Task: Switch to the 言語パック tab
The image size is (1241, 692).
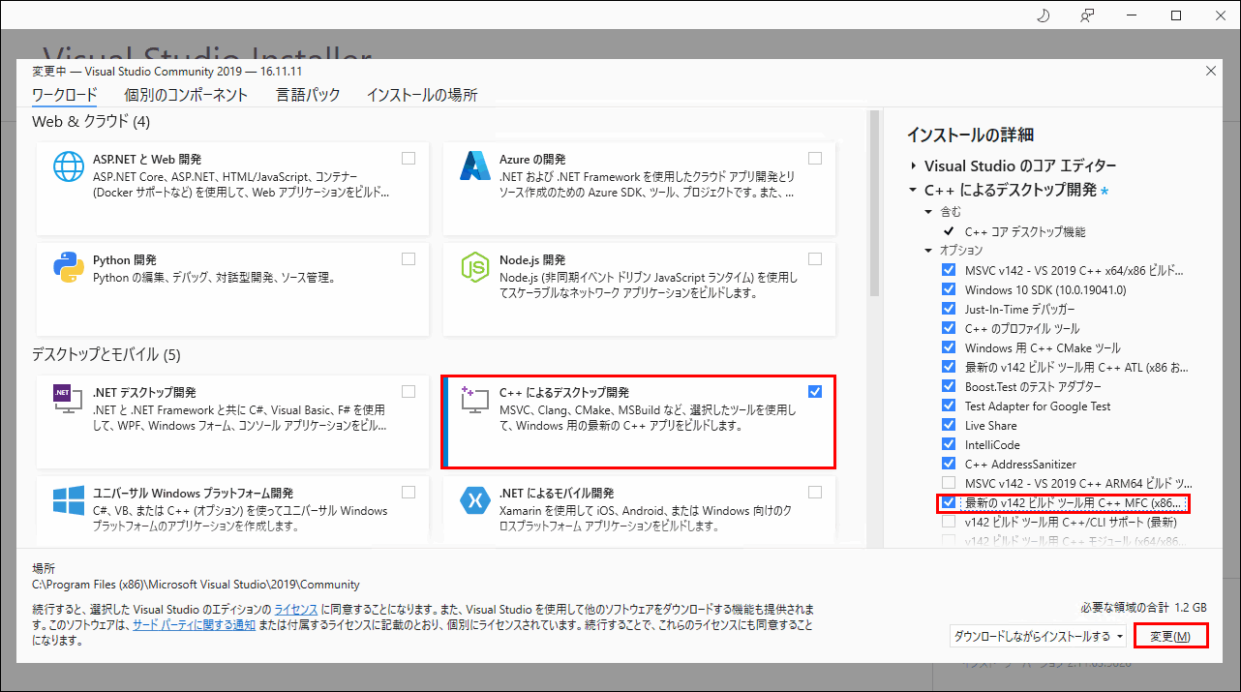Action: click(308, 95)
